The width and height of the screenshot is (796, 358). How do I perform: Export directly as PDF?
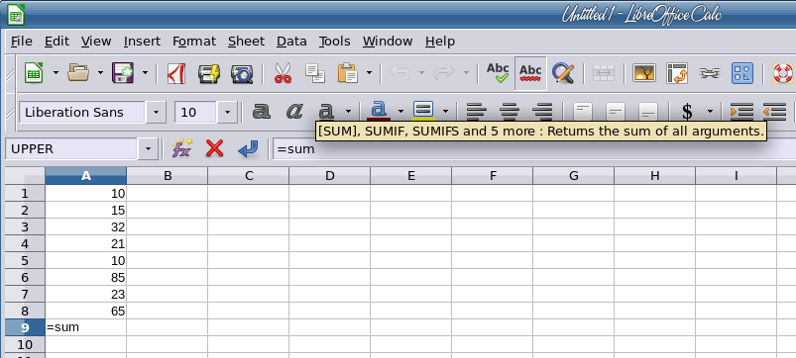176,73
